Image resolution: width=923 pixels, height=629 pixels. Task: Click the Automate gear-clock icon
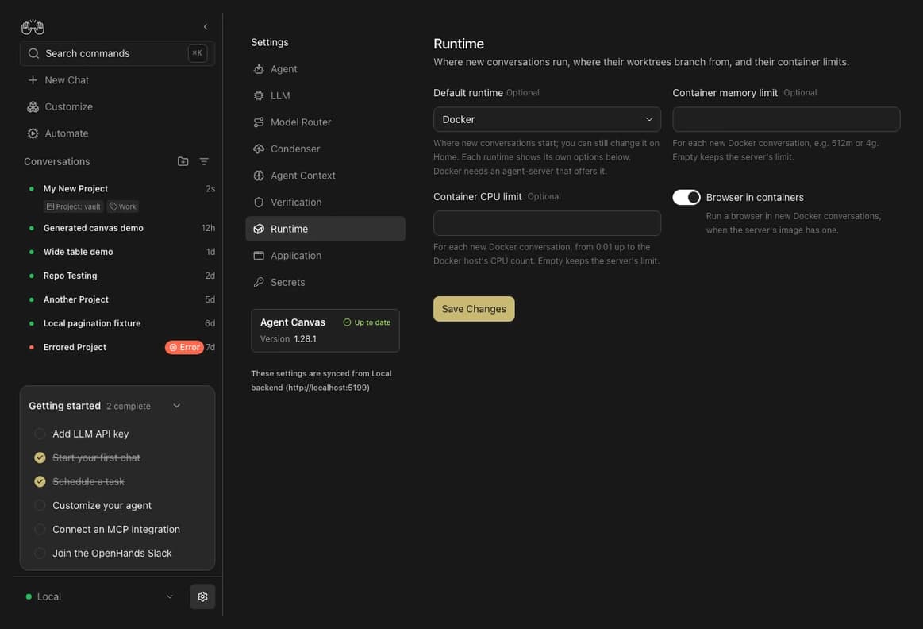click(x=33, y=133)
